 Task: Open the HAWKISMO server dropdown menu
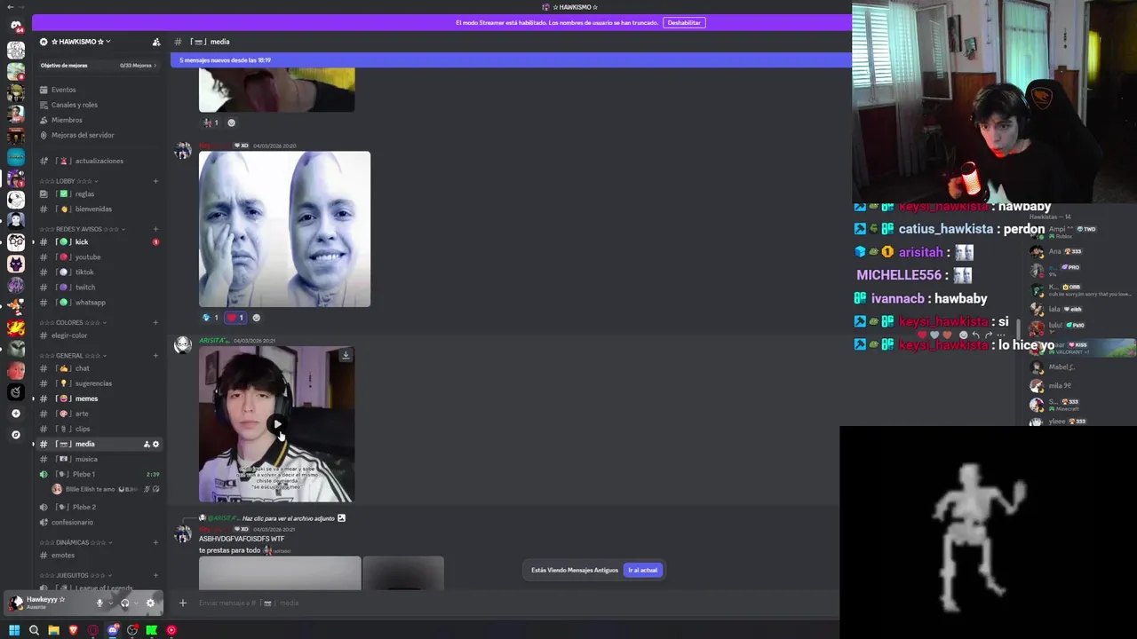[81, 42]
